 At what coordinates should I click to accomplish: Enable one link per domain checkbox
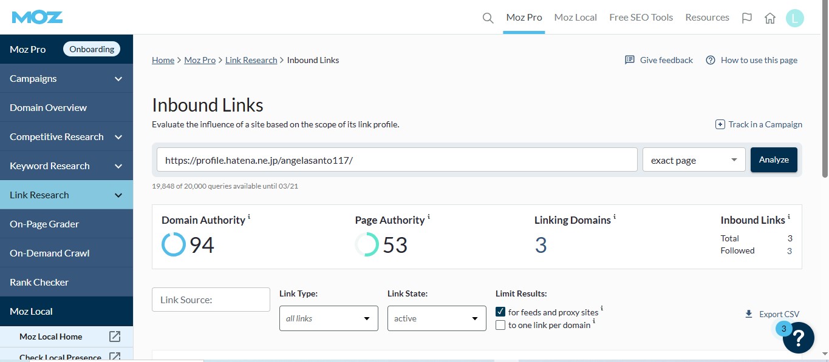pyautogui.click(x=500, y=325)
